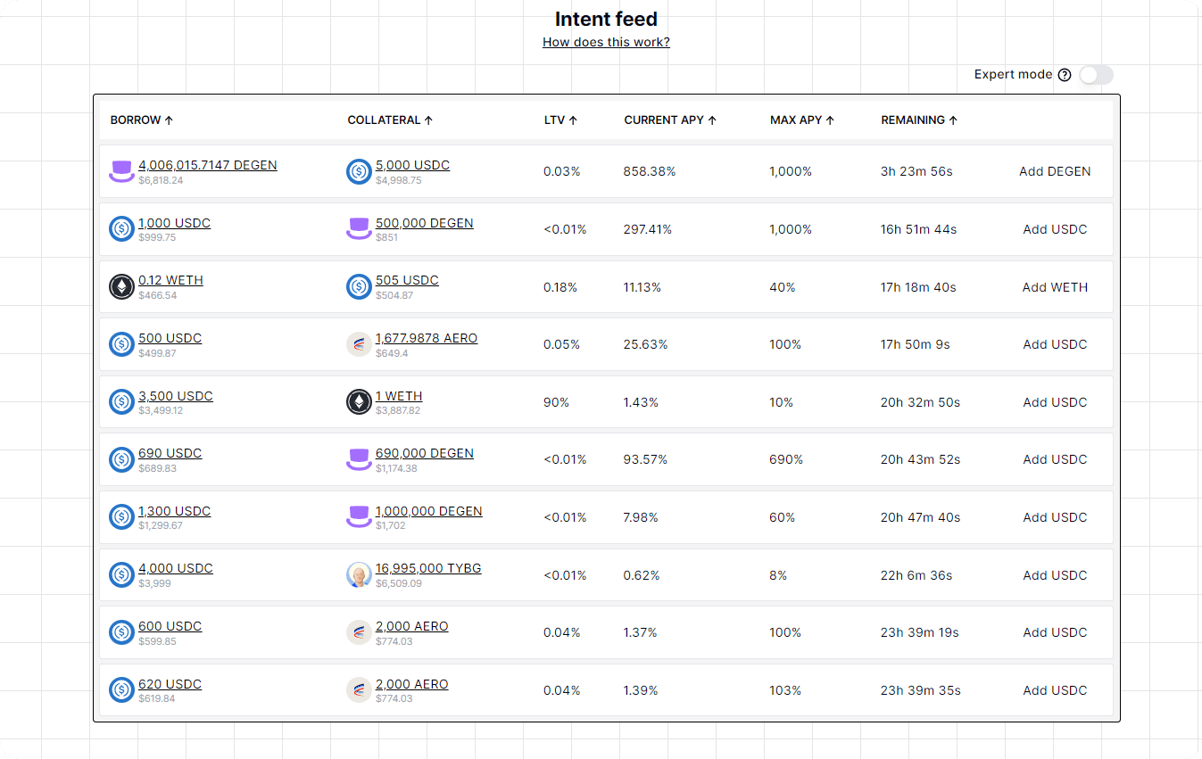The image size is (1202, 759).
Task: Click the 0.18% LTV value
Action: [x=560, y=287]
